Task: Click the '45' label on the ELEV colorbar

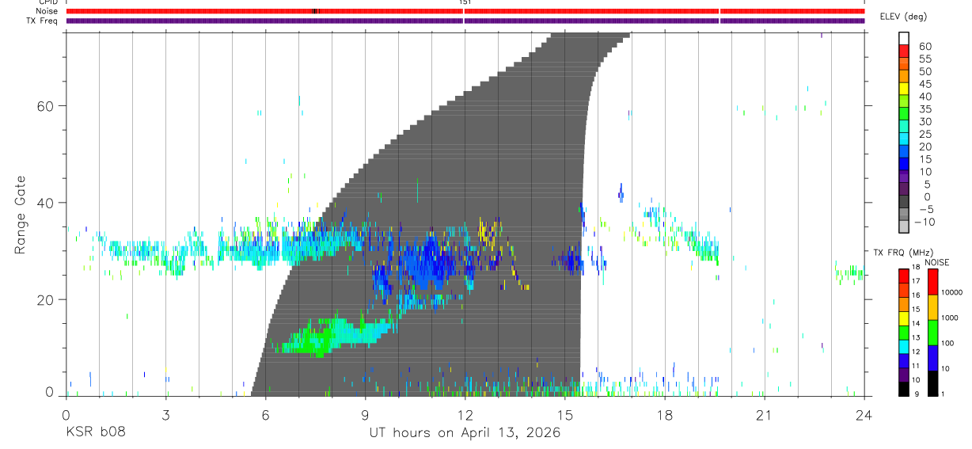Action: [x=925, y=84]
